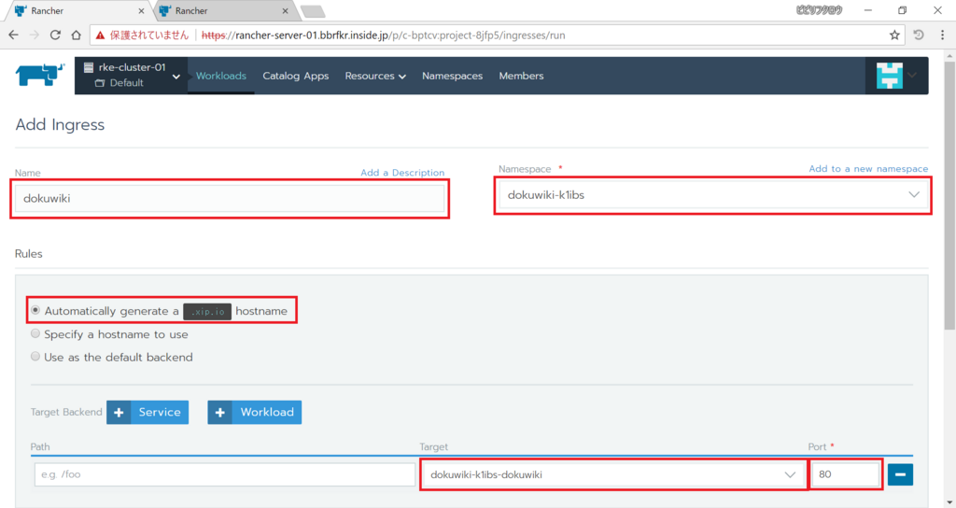
Task: Open the browser home page
Action: click(x=76, y=35)
